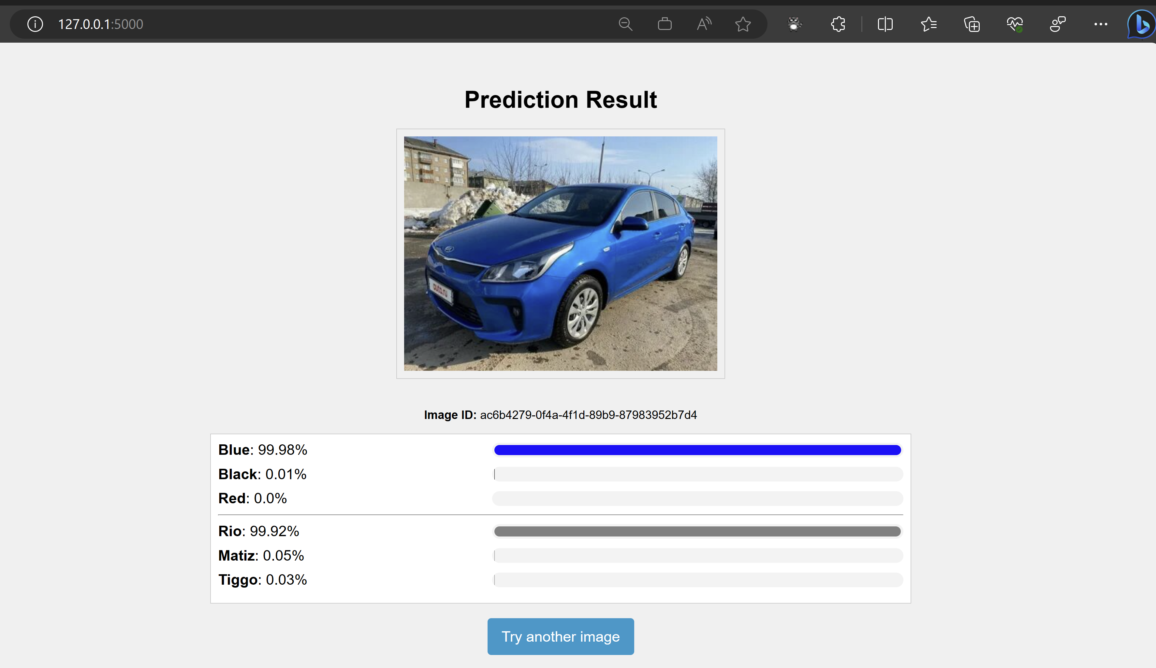
Task: Open Settings and more menu
Action: [1101, 24]
